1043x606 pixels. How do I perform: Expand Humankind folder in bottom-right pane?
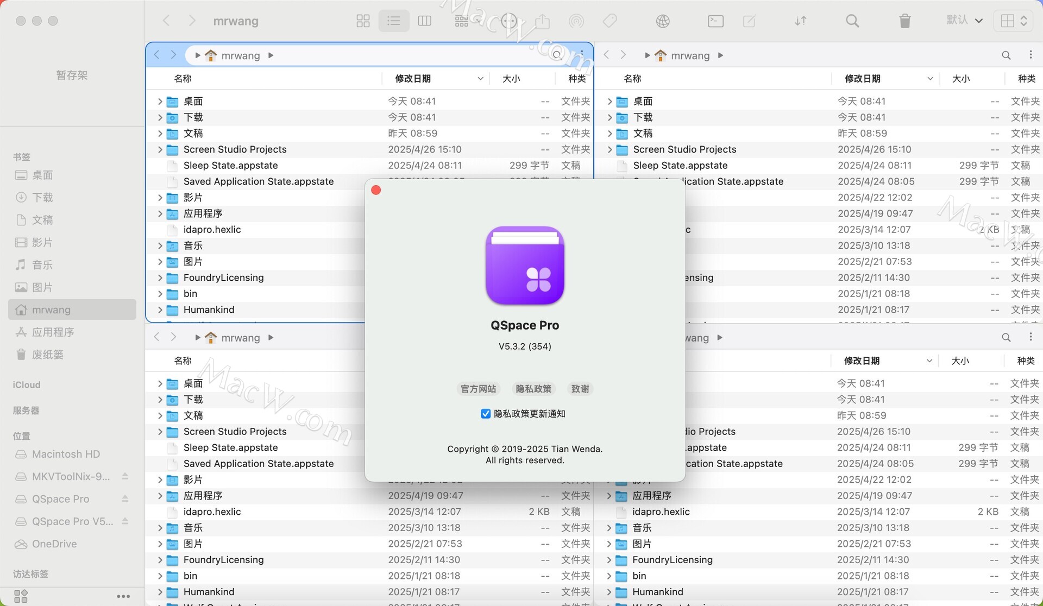[609, 592]
